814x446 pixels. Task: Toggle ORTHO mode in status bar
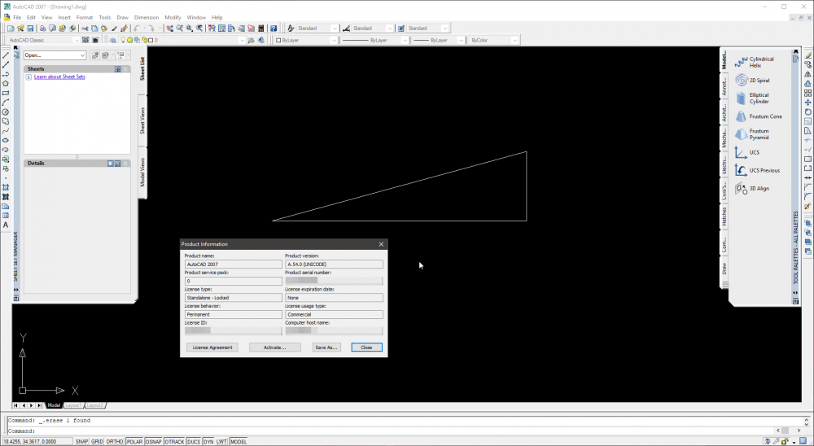pyautogui.click(x=116, y=441)
